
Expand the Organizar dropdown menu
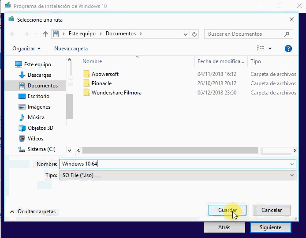(x=26, y=49)
